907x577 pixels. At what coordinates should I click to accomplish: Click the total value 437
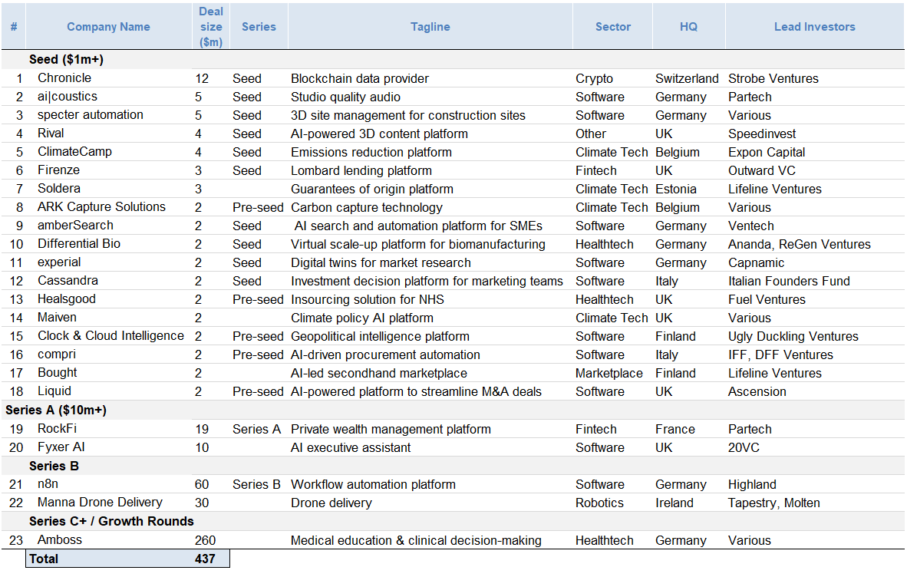coord(205,559)
